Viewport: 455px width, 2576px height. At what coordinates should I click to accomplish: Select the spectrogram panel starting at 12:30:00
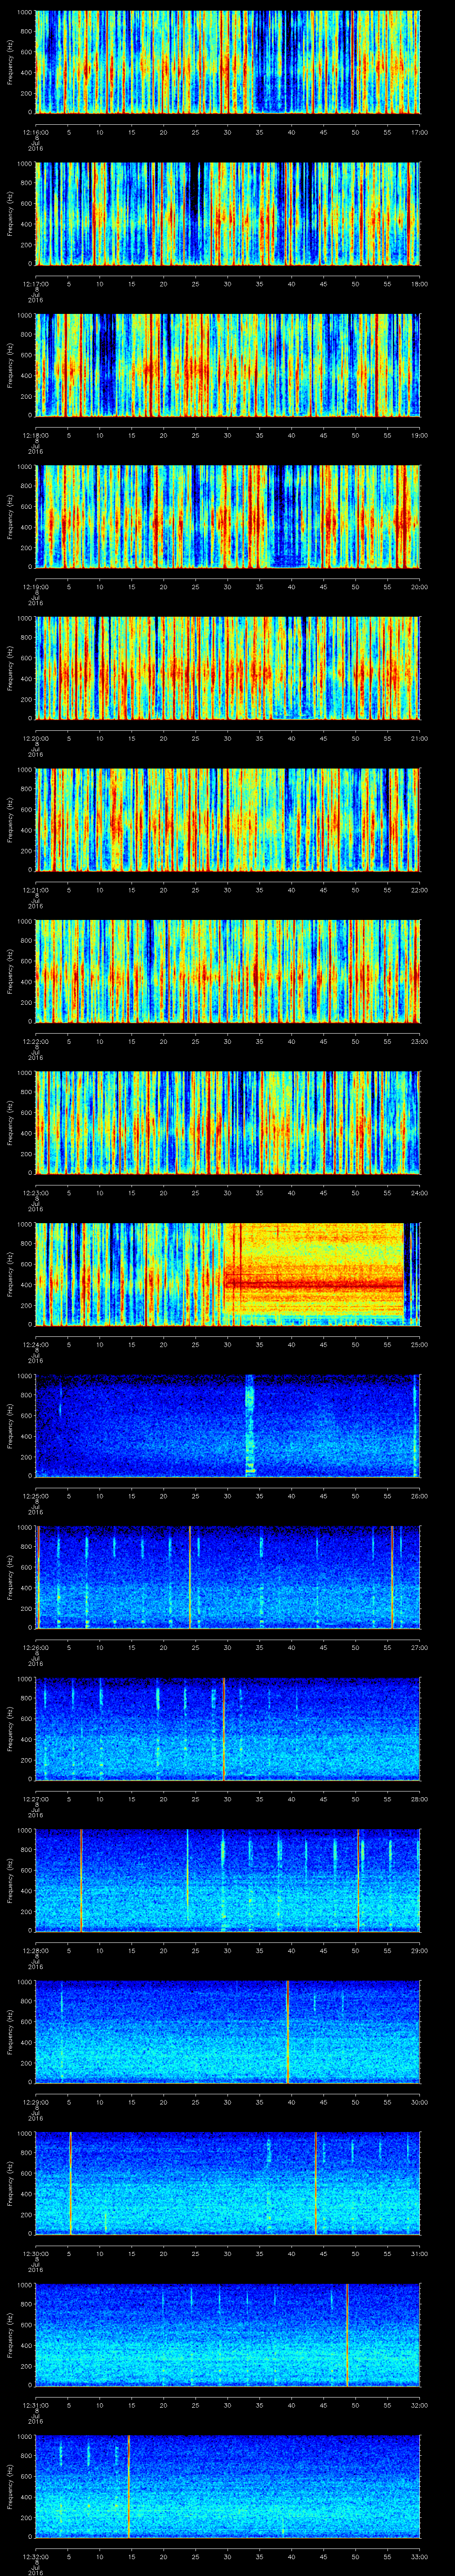tap(228, 2183)
